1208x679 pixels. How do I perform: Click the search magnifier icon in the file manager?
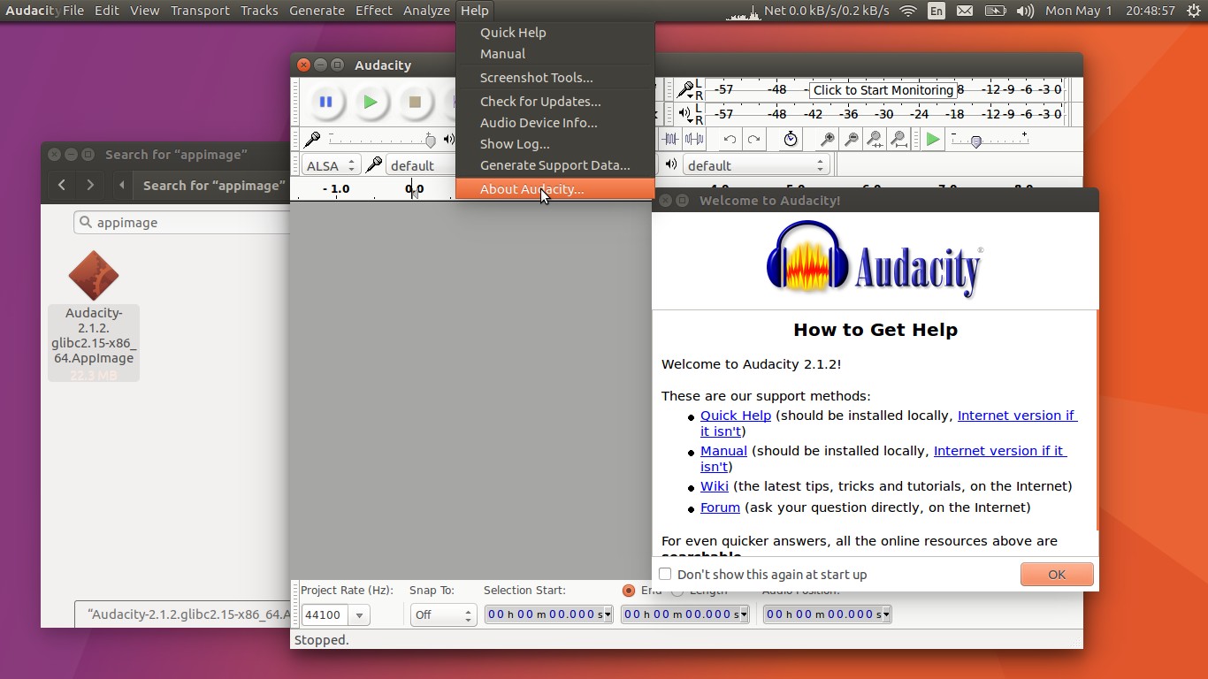[86, 223]
